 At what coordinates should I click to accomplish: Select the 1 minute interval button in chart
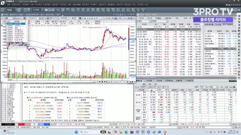tap(99, 18)
